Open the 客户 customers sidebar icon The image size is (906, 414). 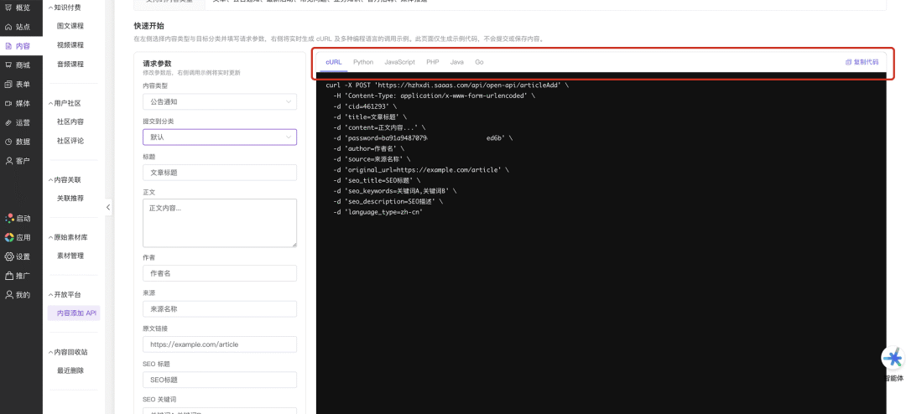8,161
